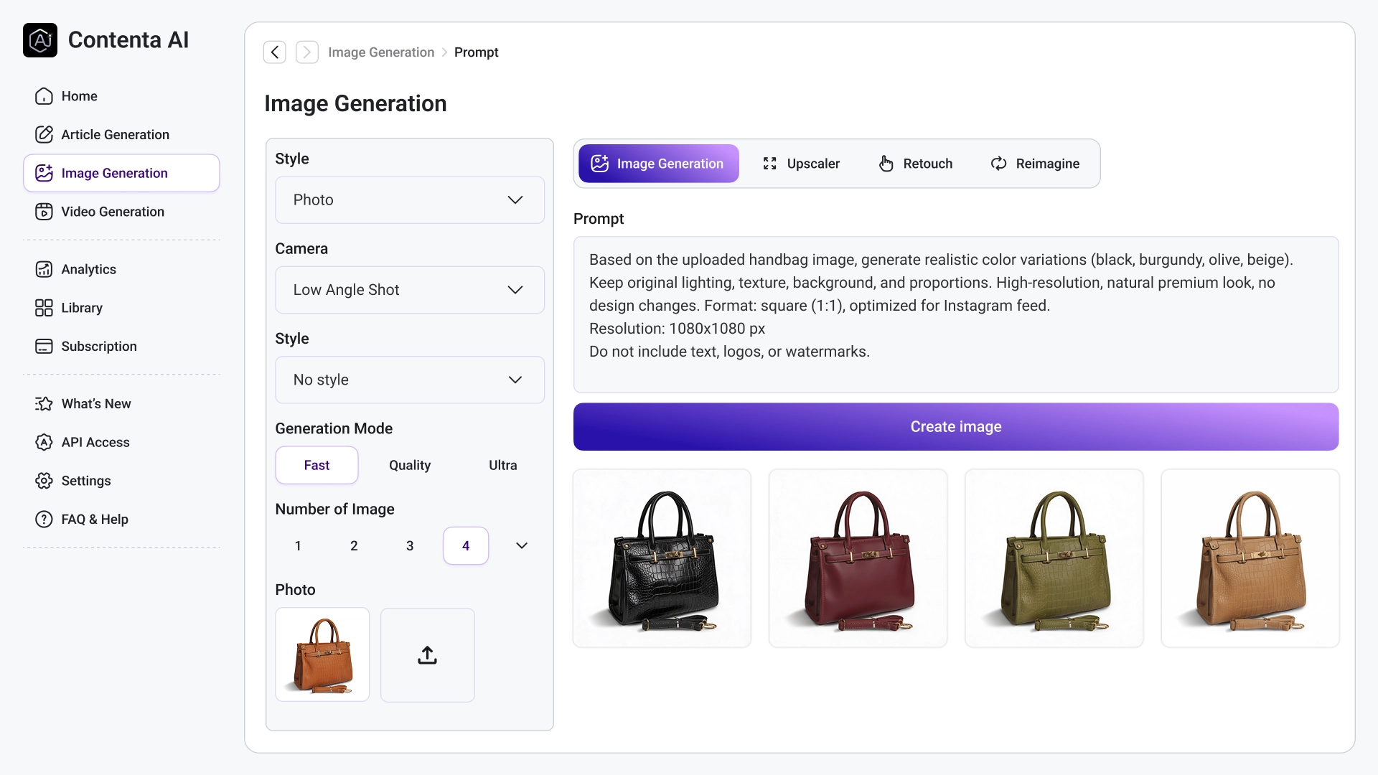Expand the Photo style dropdown

[410, 200]
